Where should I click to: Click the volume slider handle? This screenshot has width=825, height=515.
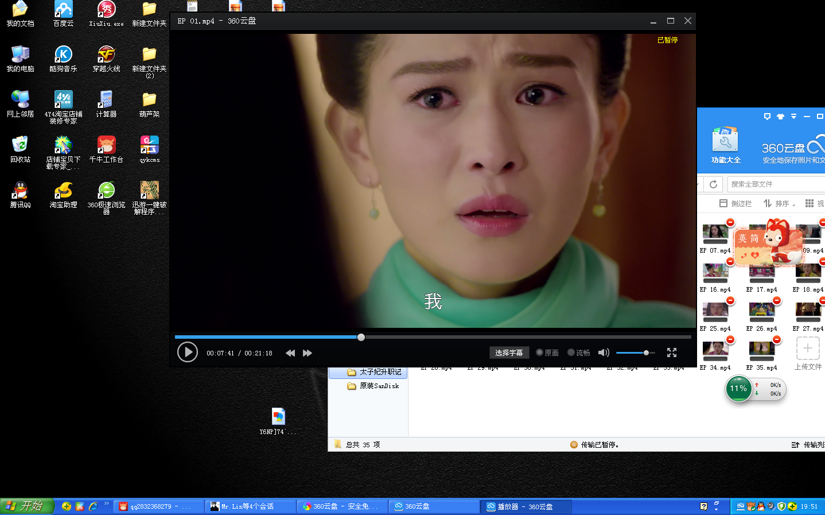pyautogui.click(x=646, y=353)
